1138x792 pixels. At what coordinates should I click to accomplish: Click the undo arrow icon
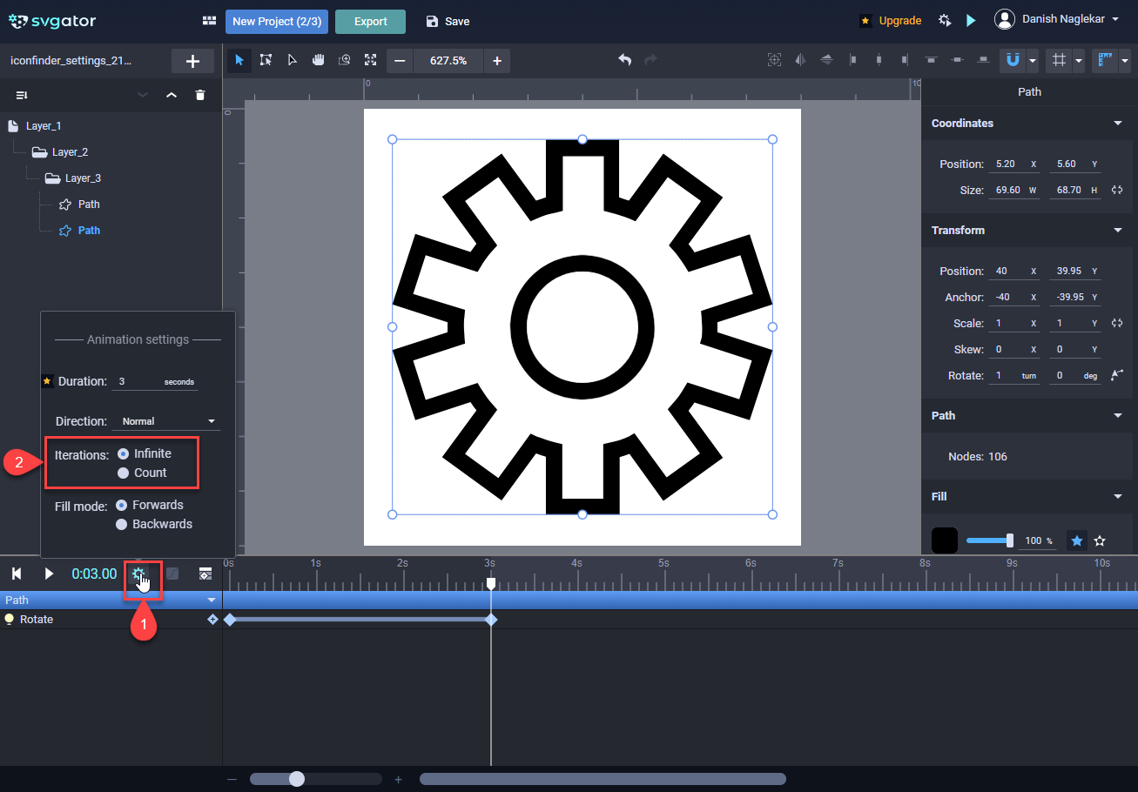pyautogui.click(x=624, y=60)
